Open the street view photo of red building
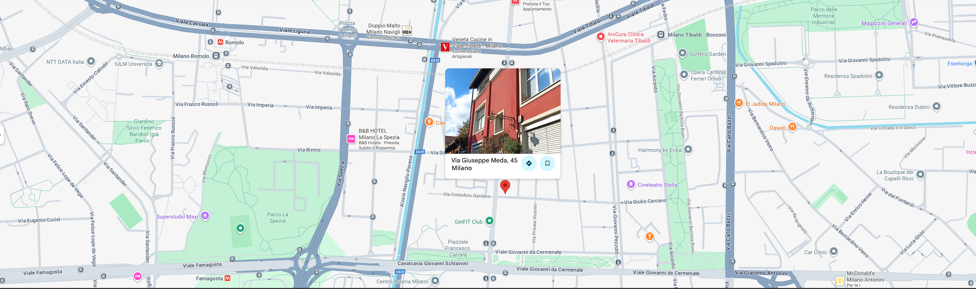Image resolution: width=976 pixels, height=289 pixels. click(x=502, y=111)
